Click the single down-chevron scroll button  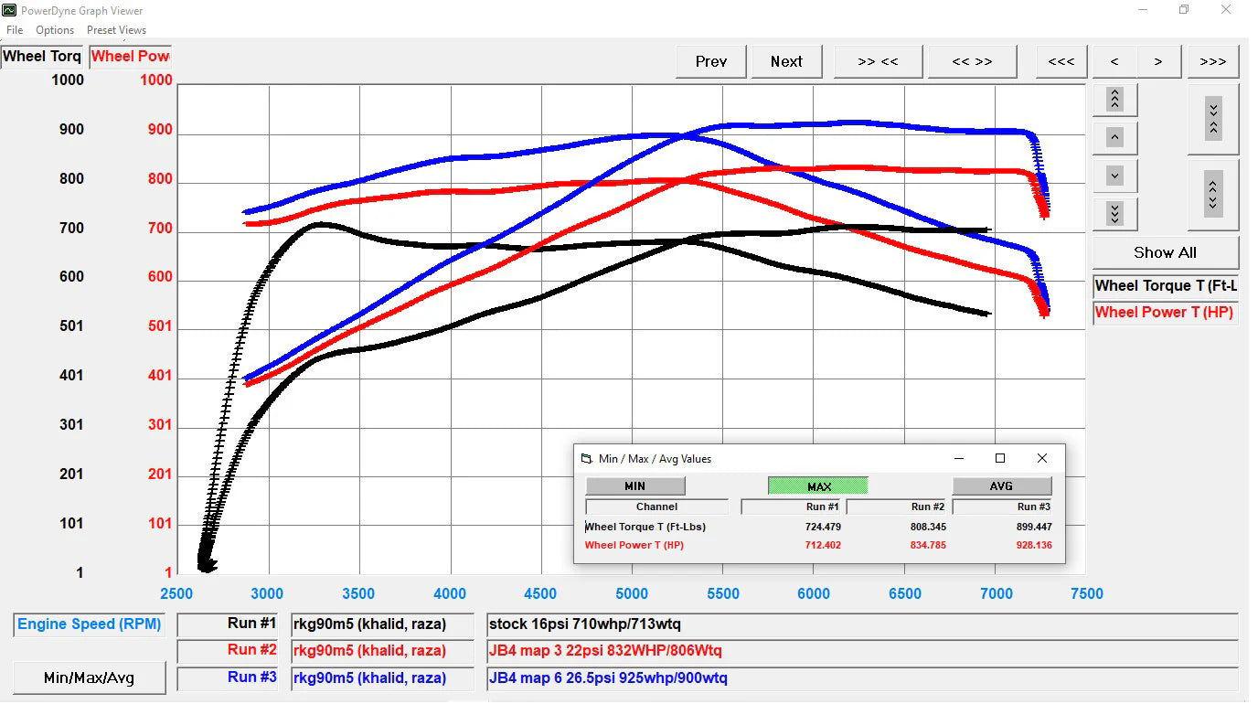pyautogui.click(x=1114, y=176)
